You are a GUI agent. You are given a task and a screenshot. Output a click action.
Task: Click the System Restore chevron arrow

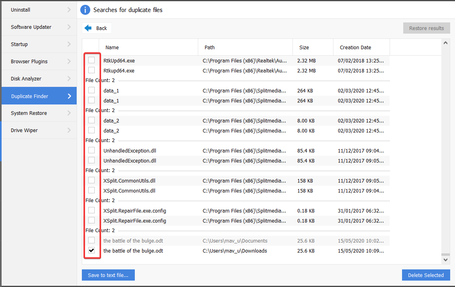[69, 113]
